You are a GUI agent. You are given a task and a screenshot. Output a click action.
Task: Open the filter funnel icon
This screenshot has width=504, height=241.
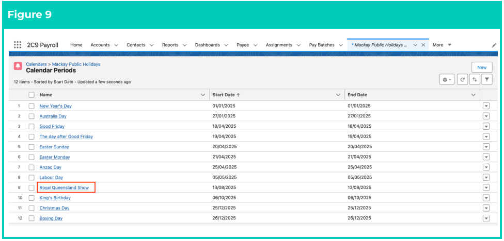pyautogui.click(x=487, y=79)
